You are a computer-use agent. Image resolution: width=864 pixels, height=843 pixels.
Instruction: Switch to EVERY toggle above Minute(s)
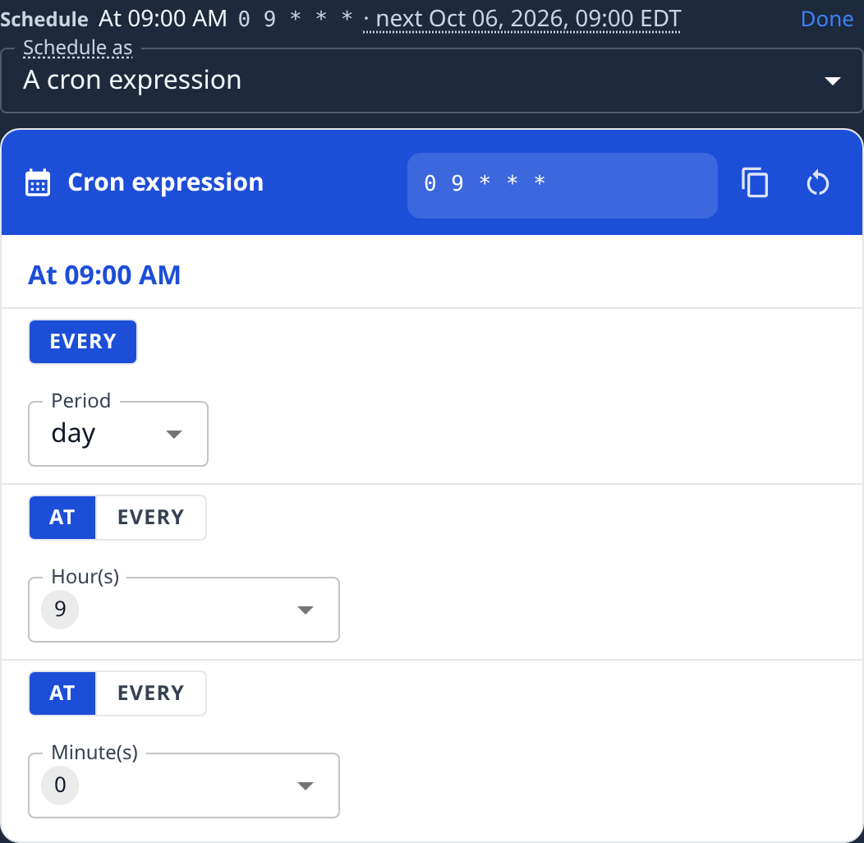coord(150,693)
